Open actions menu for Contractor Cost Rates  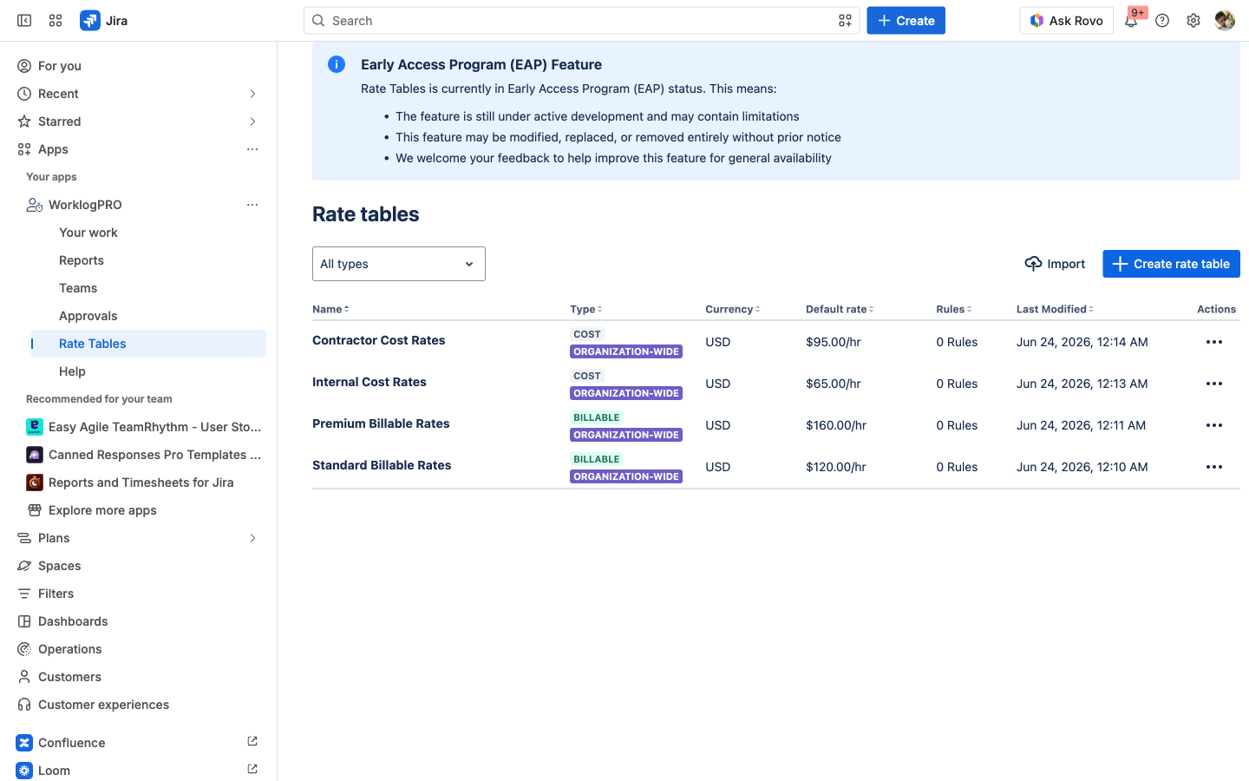pyautogui.click(x=1214, y=342)
